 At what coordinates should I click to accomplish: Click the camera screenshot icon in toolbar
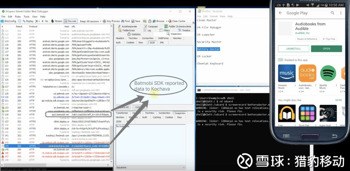point(145,21)
